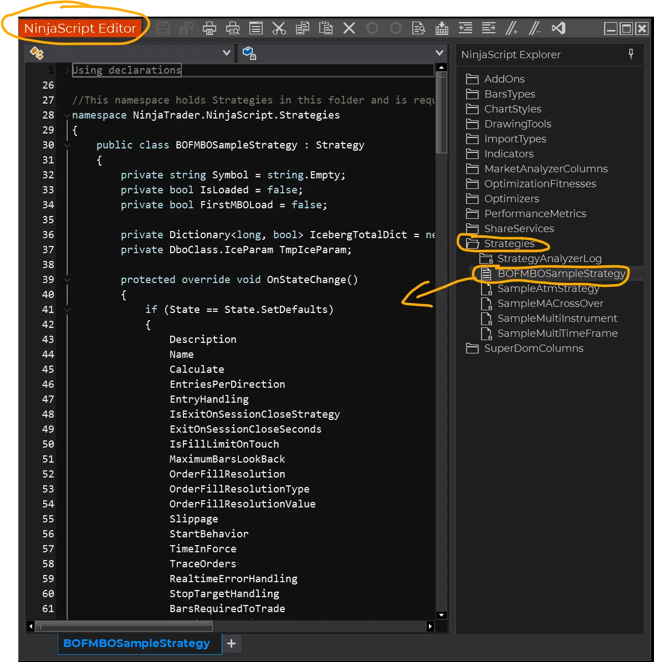Open the script in Visual Studio
654x662 pixels.
559,28
